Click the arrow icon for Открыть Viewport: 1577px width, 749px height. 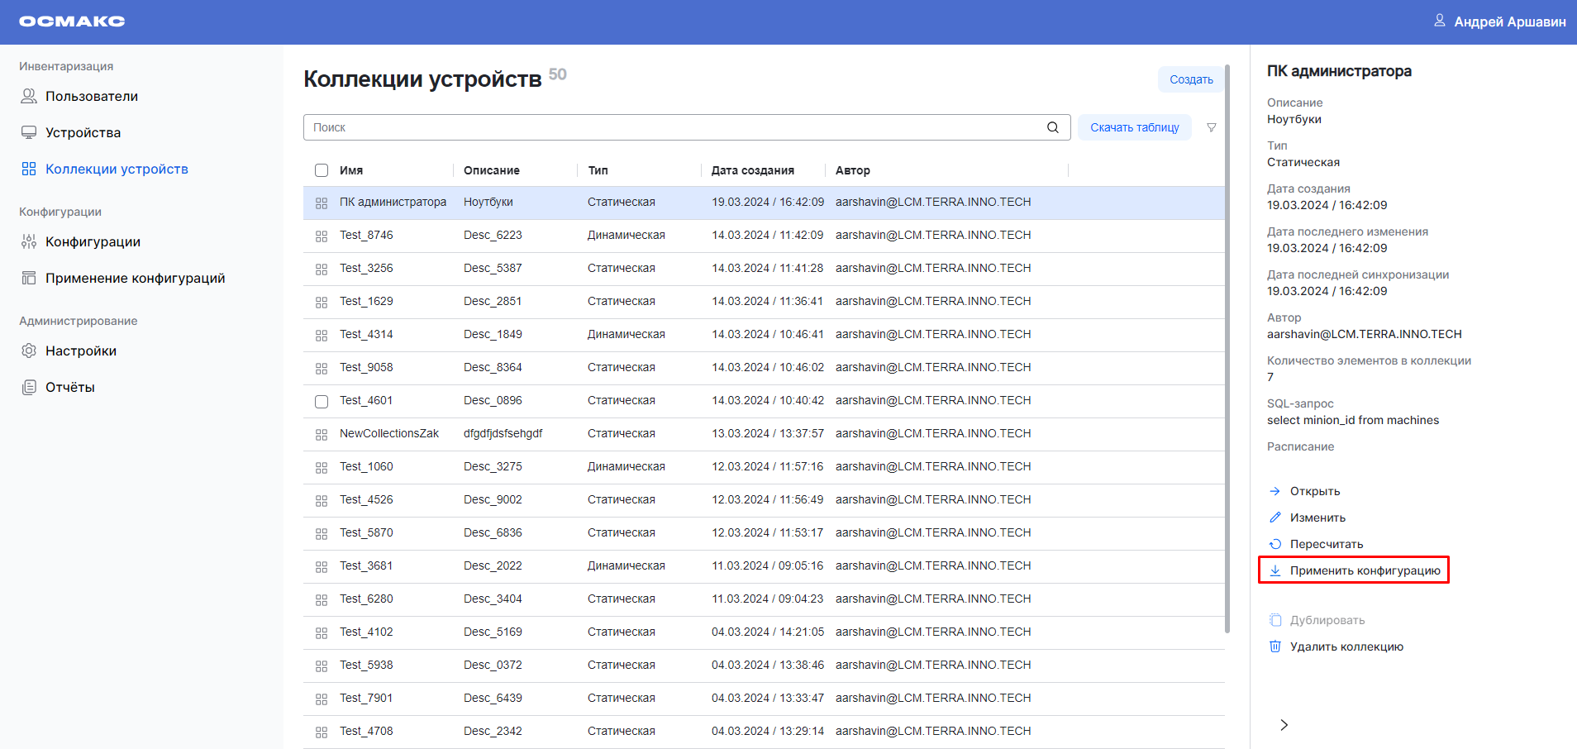[1275, 491]
